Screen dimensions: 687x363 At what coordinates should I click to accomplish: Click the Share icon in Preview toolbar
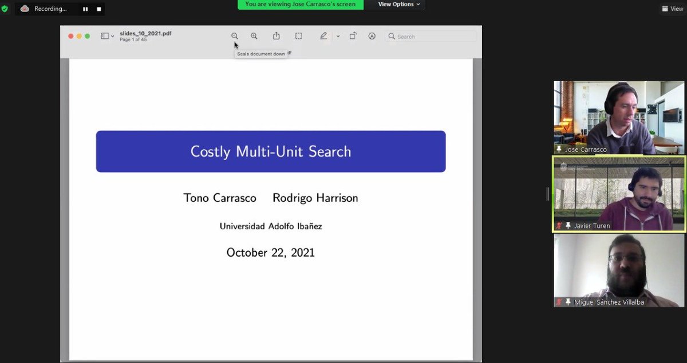277,35
